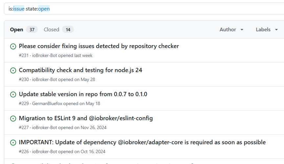Open the Labels filter dropdown
Image resolution: width=284 pixels, height=164 pixels.
pyautogui.click(x=267, y=30)
